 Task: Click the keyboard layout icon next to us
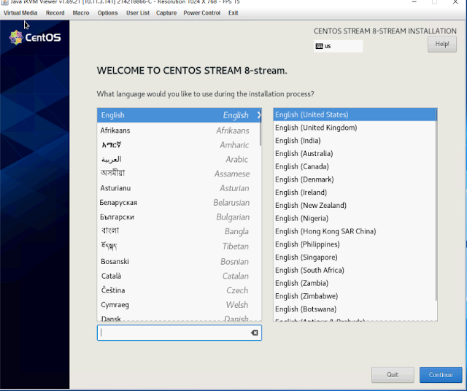[320, 46]
